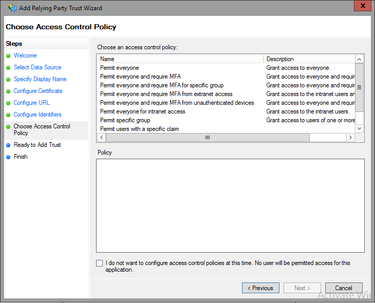Click the blue bullet beside Finish step

point(8,157)
